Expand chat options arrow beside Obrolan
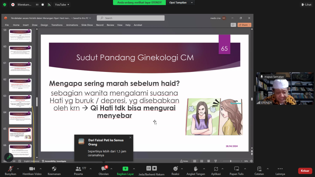The width and height of the screenshot is (315, 177). 111,169
